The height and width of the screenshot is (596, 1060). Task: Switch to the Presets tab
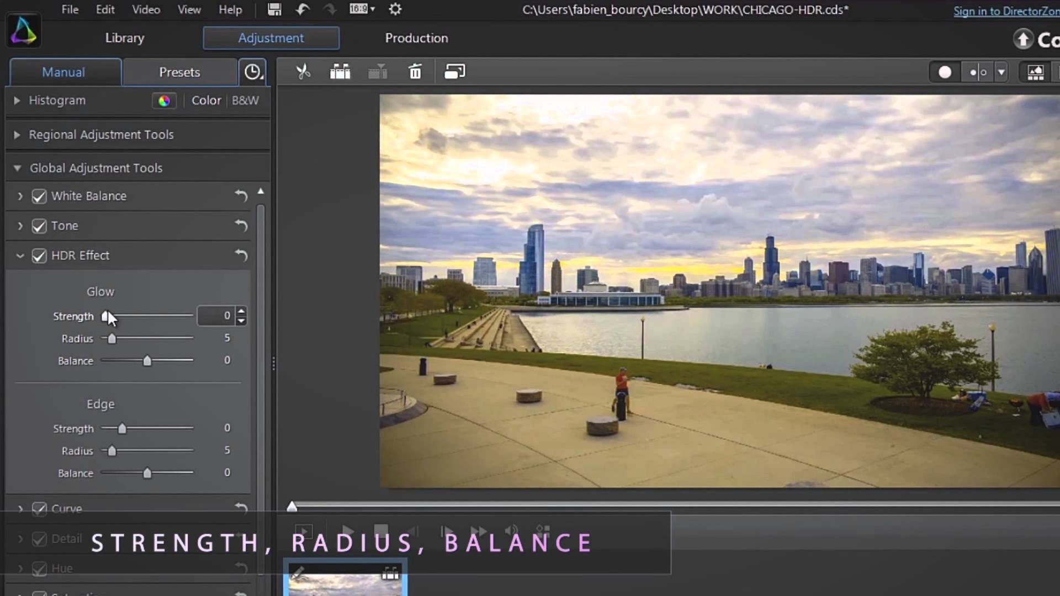[179, 72]
